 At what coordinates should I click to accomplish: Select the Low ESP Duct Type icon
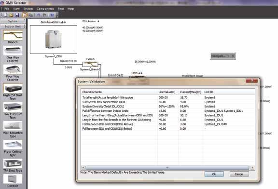[x=13, y=107]
